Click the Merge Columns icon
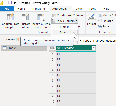Image resolution: width=116 pixels, height=106 pixels. pos(100,15)
